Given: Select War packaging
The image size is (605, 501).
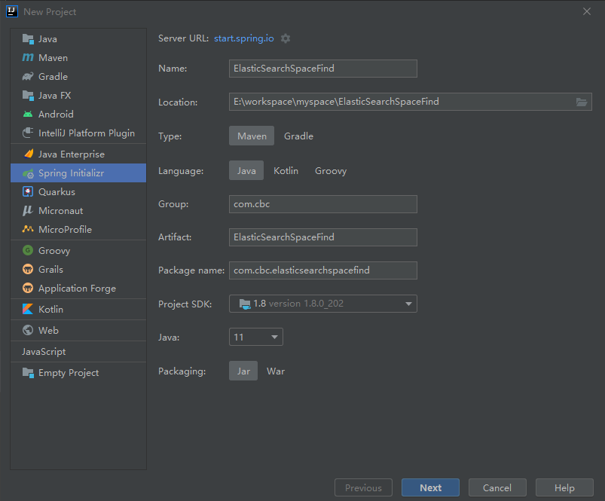Looking at the screenshot, I should coord(276,371).
